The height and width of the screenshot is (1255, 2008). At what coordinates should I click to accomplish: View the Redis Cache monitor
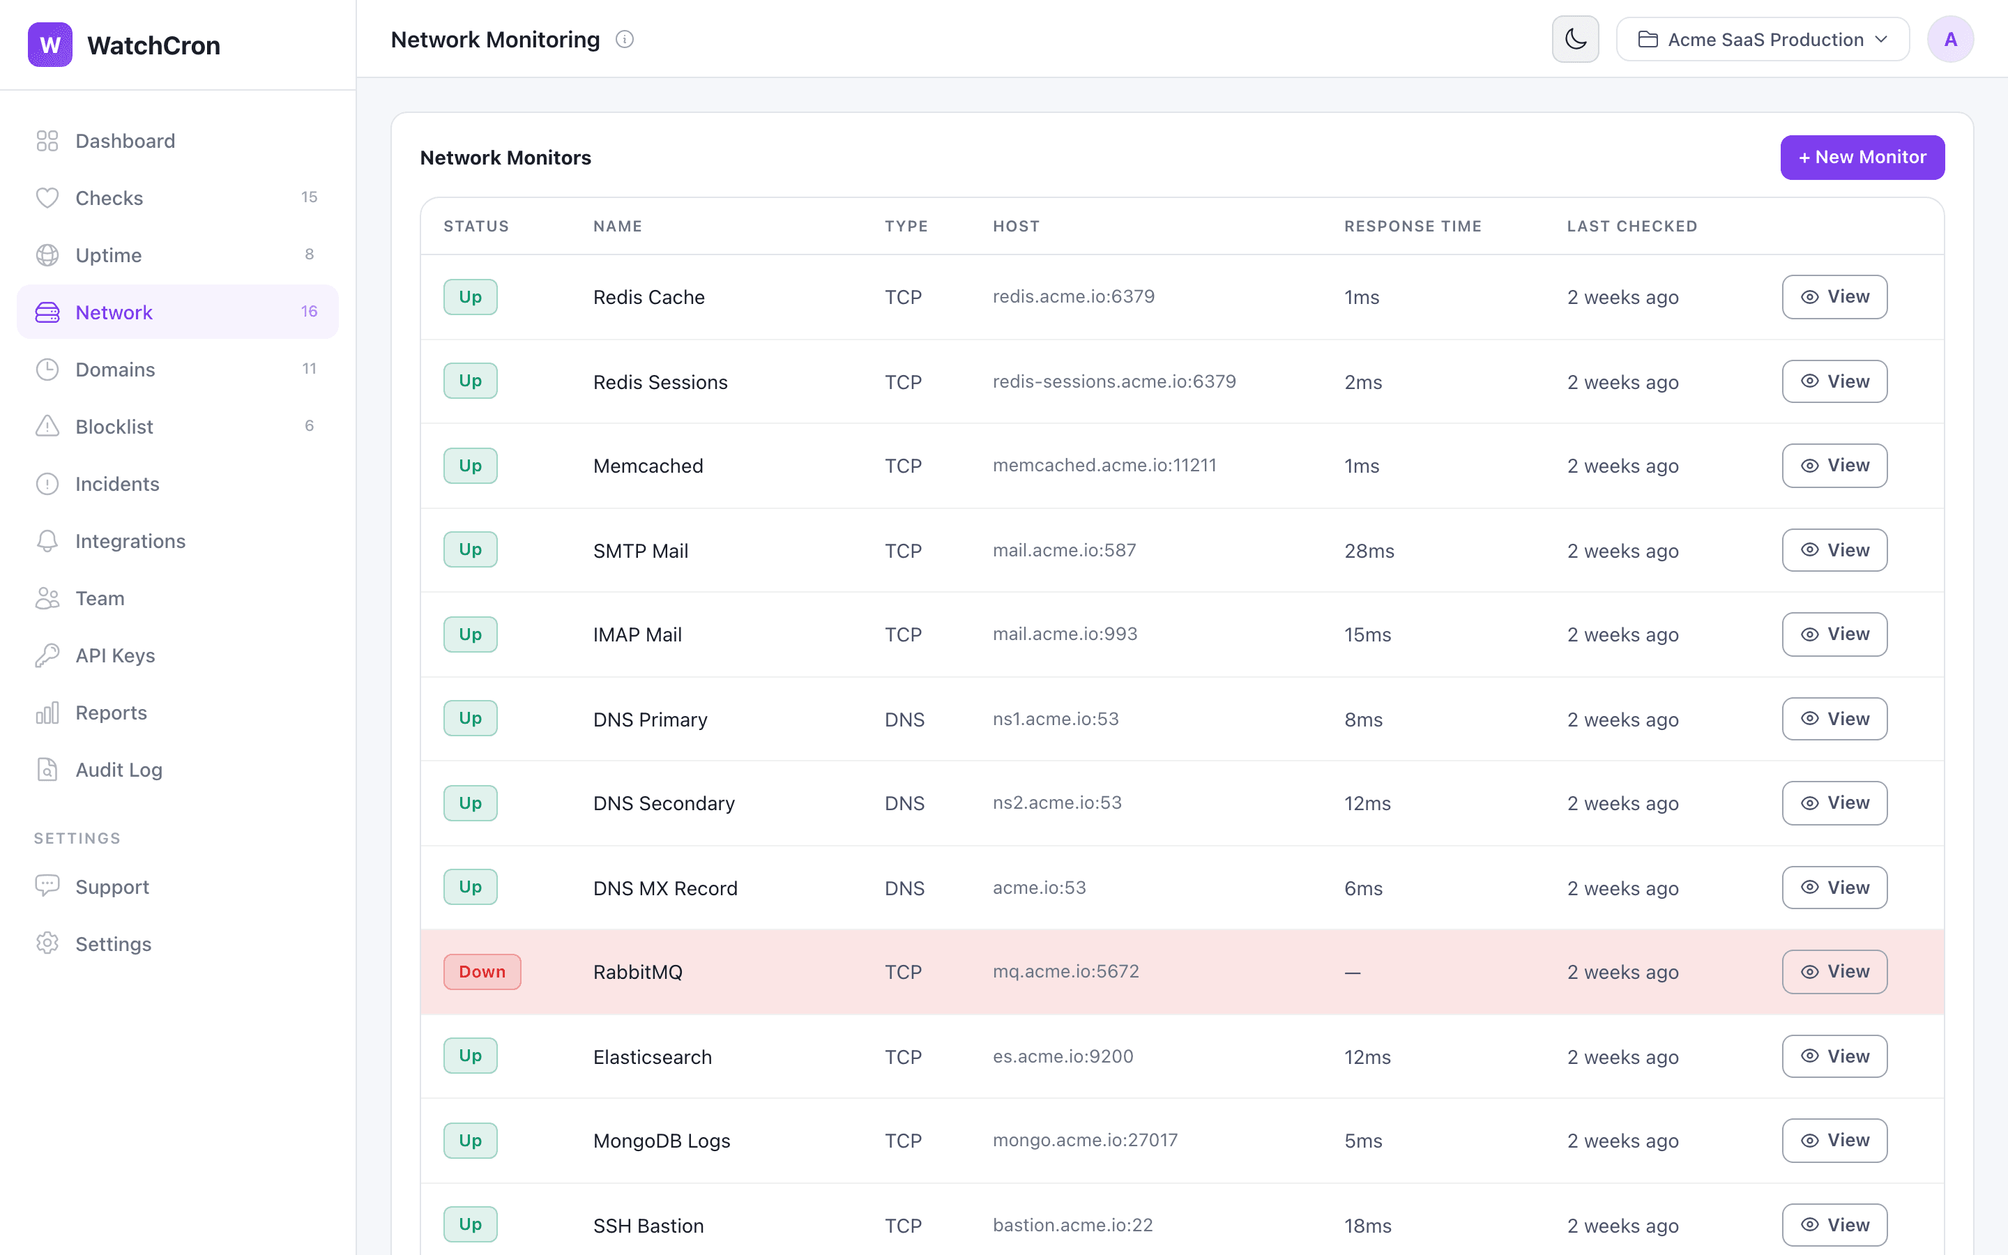pos(1834,297)
